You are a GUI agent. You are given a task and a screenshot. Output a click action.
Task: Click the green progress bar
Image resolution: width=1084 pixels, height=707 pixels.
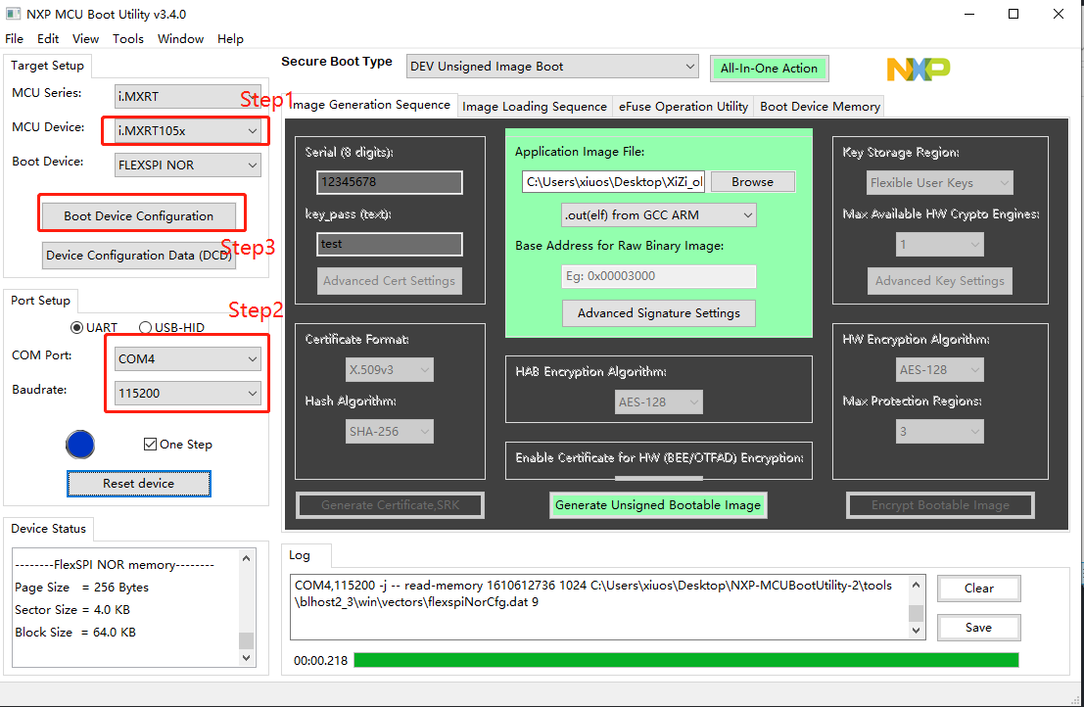tap(685, 660)
